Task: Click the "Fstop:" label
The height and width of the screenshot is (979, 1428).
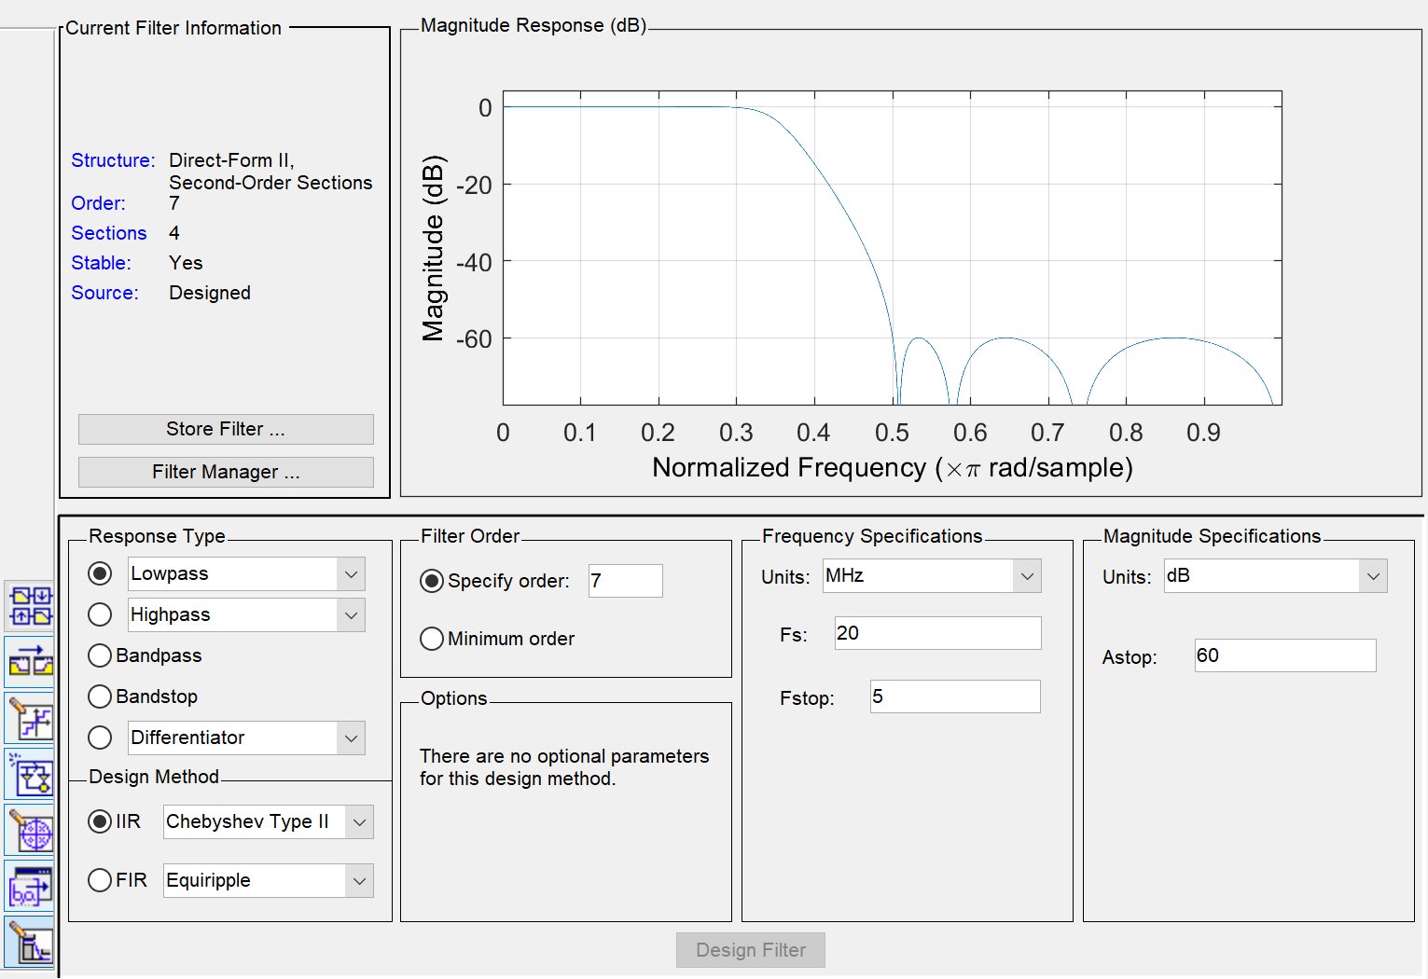Action: 807,698
